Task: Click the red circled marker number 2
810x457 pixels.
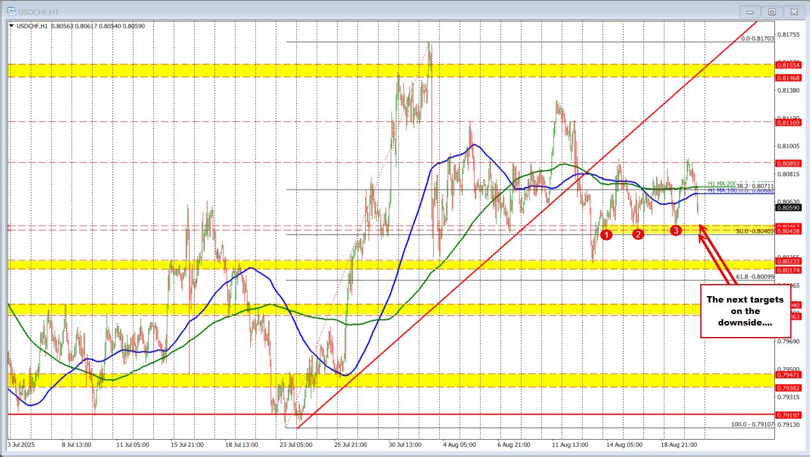Action: point(637,234)
